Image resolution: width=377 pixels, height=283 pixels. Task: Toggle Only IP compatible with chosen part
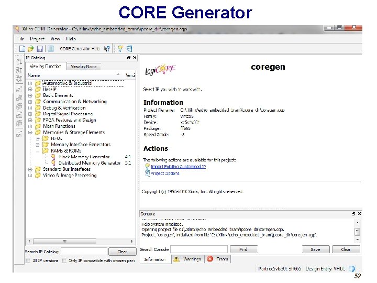coord(64,260)
